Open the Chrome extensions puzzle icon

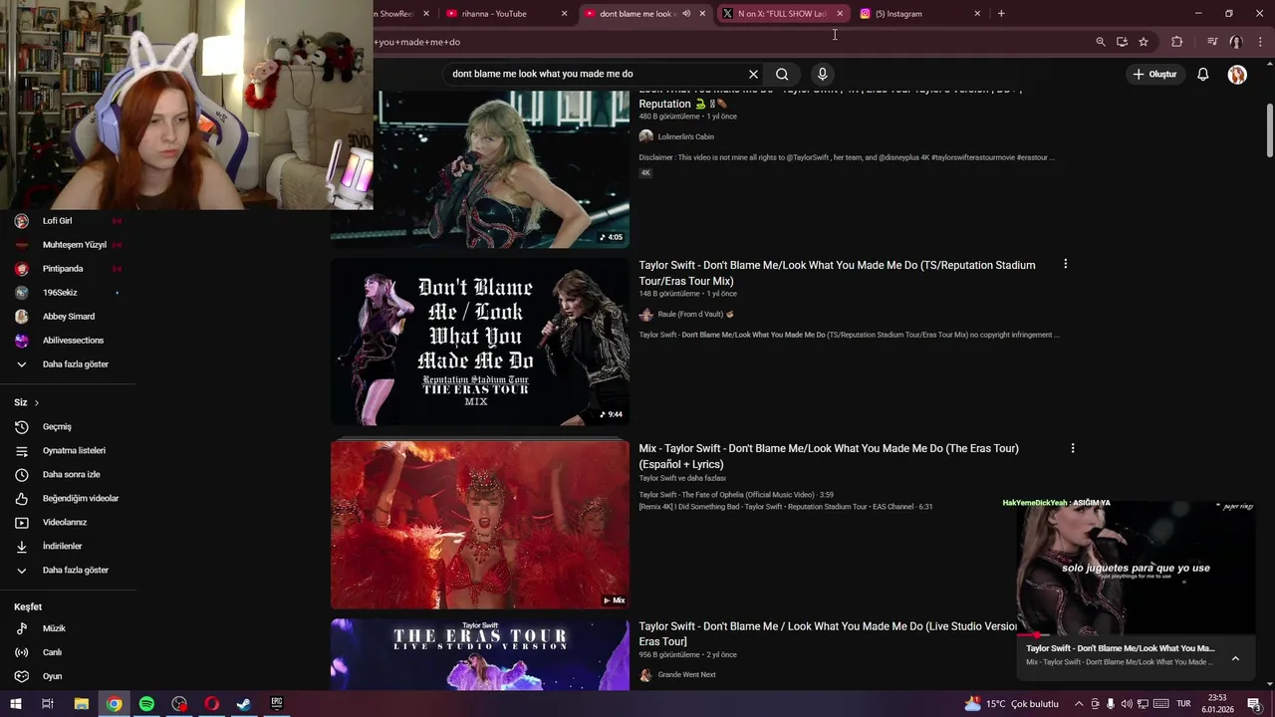click(1177, 42)
